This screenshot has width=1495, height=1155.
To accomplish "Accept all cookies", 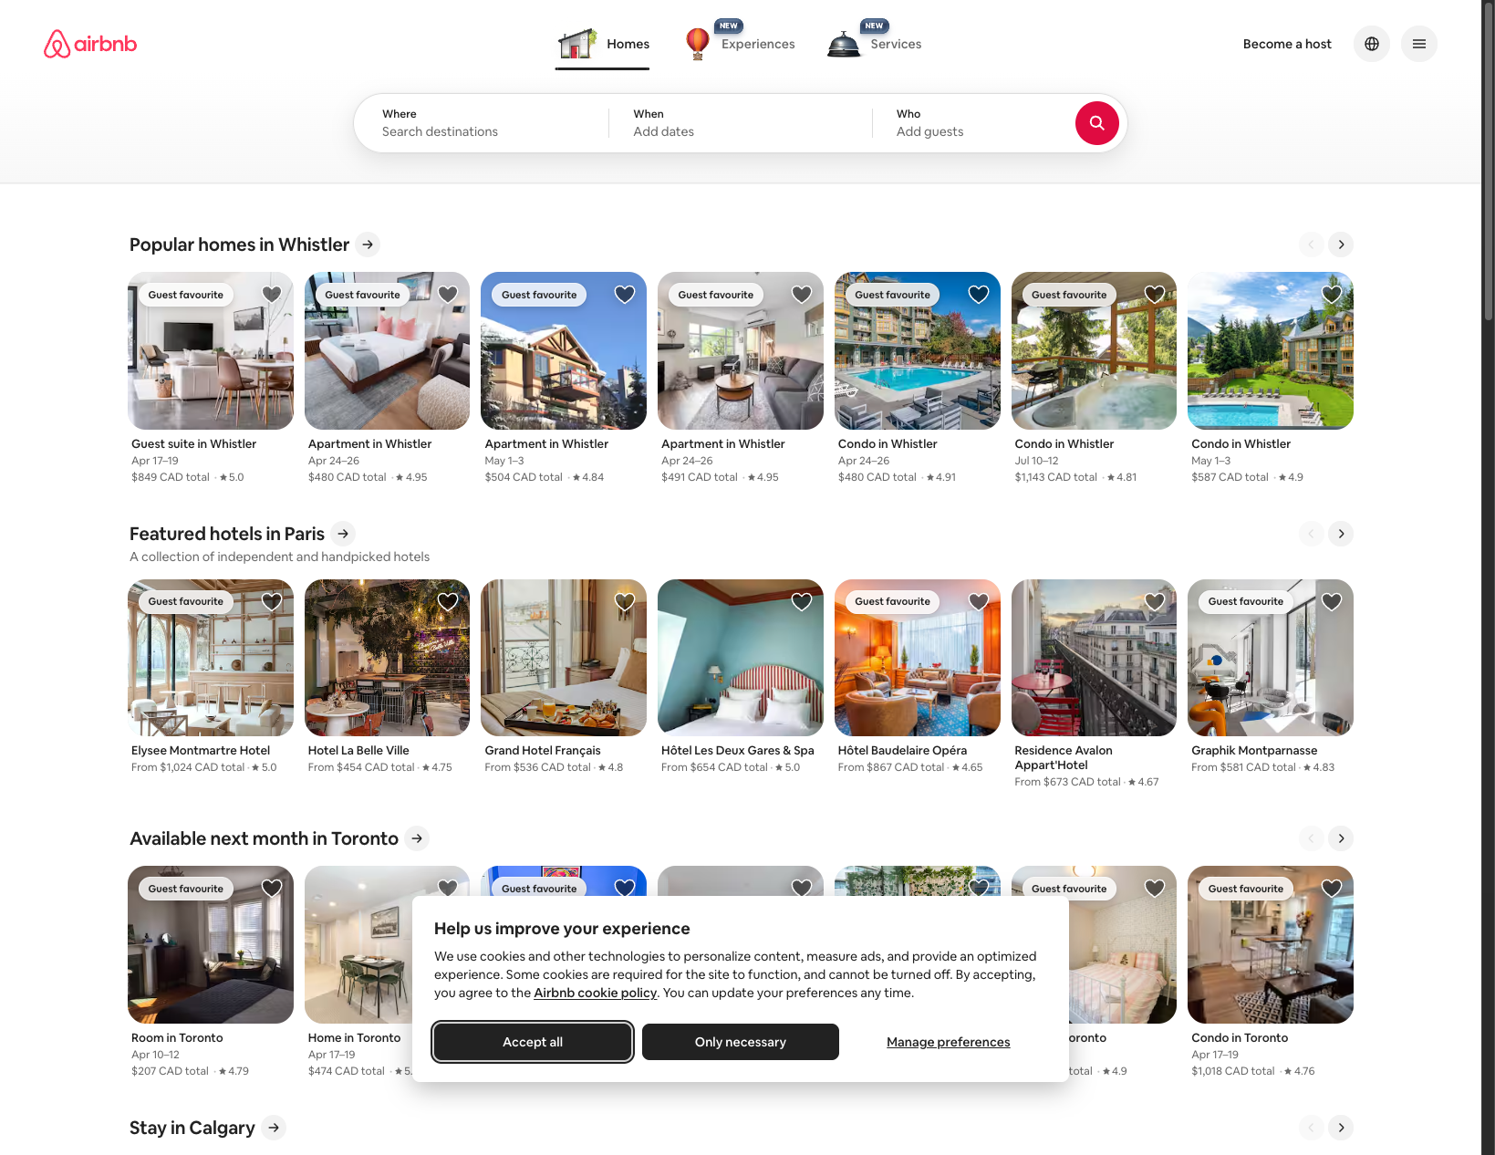I will [533, 1042].
